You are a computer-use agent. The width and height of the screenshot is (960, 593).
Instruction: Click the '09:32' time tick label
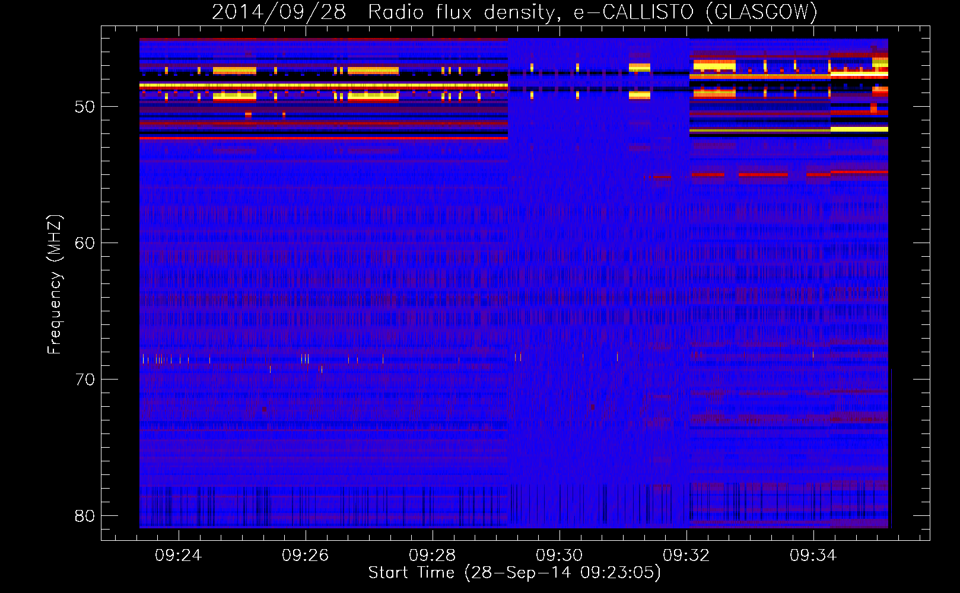686,556
